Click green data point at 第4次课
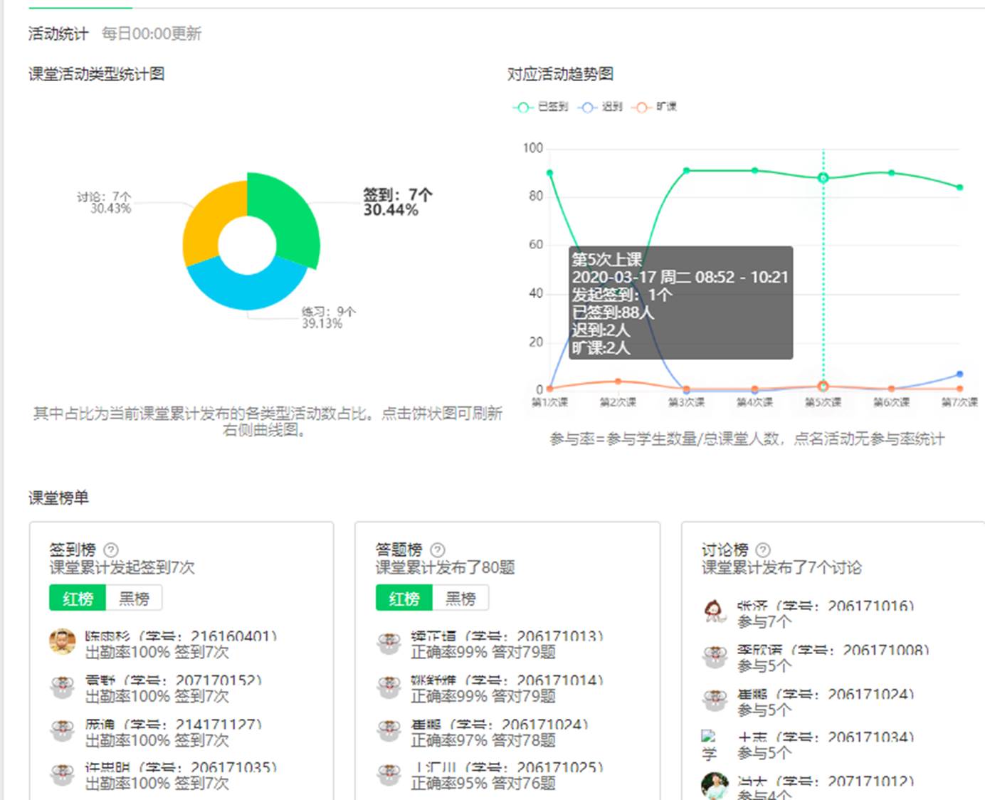 coord(754,171)
